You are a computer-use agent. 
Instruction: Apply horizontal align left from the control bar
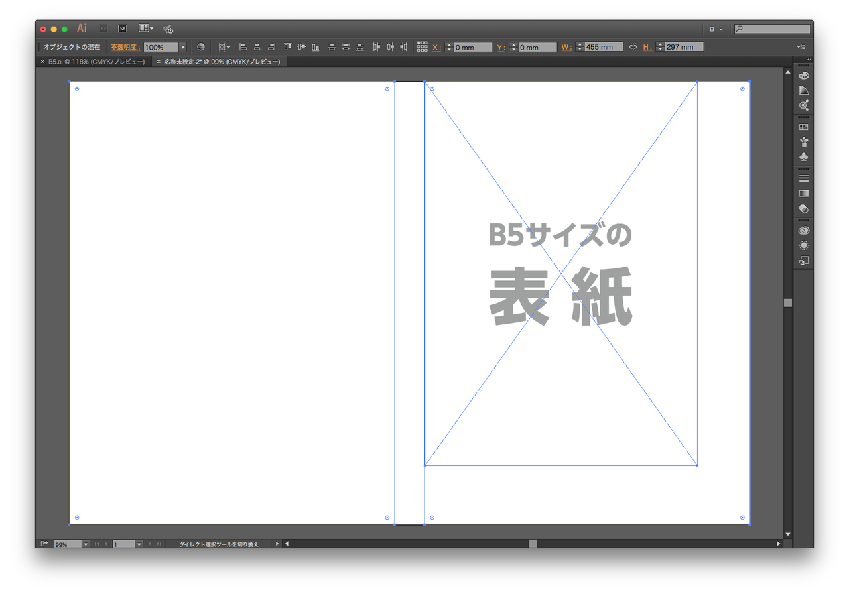(x=243, y=47)
